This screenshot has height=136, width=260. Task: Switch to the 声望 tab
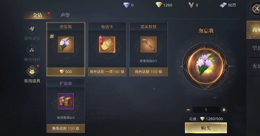pos(65,15)
